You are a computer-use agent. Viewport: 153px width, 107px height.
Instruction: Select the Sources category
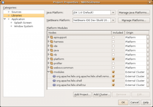pos(16,12)
